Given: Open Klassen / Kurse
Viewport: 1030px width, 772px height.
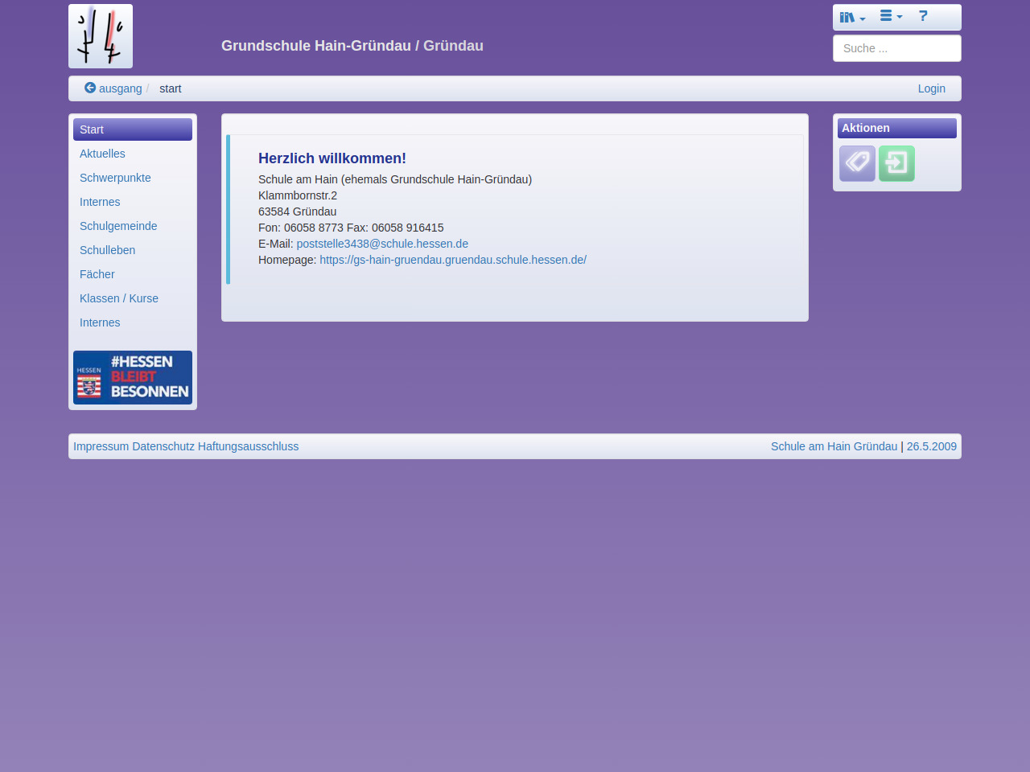Looking at the screenshot, I should coord(119,298).
